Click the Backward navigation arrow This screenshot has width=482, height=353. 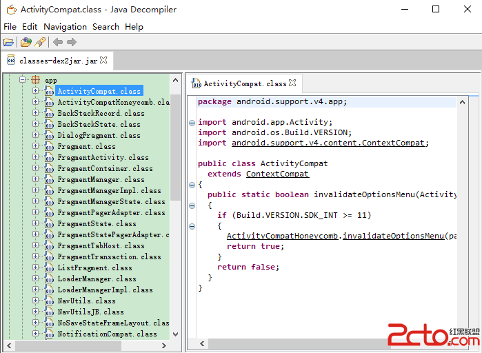[58, 42]
